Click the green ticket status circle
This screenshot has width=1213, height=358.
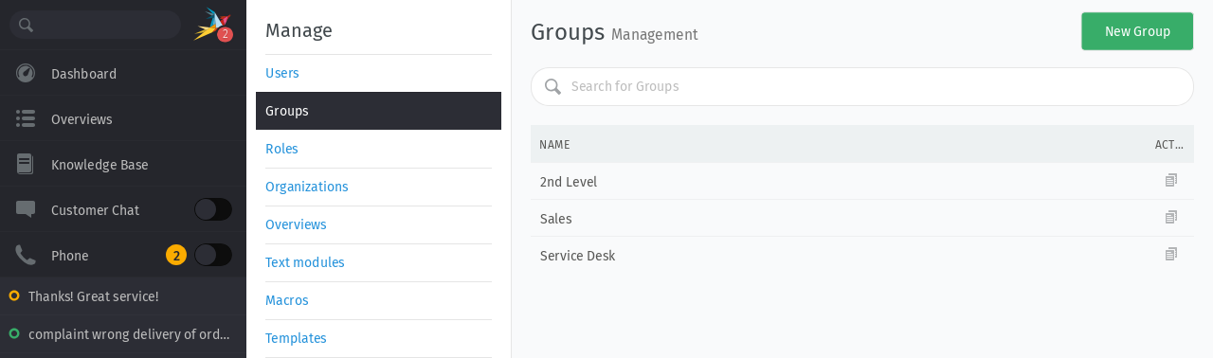pyautogui.click(x=14, y=333)
